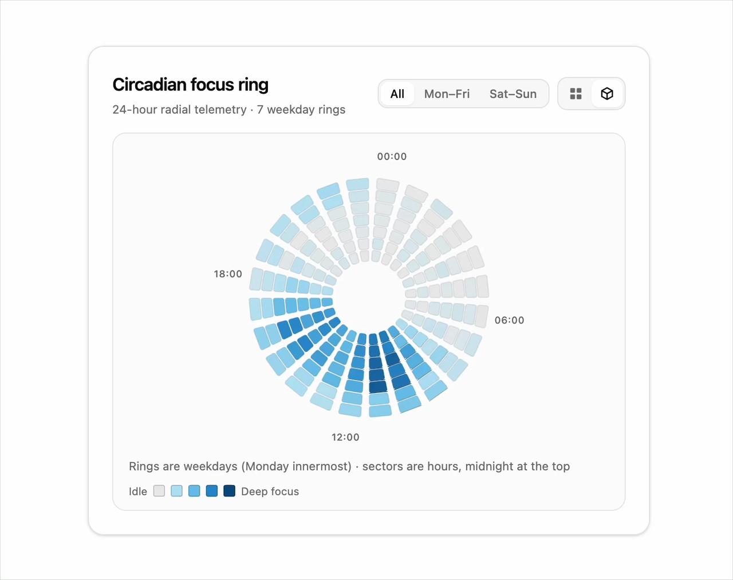
Task: Filter rings to Sat–Sun
Action: [x=513, y=94]
